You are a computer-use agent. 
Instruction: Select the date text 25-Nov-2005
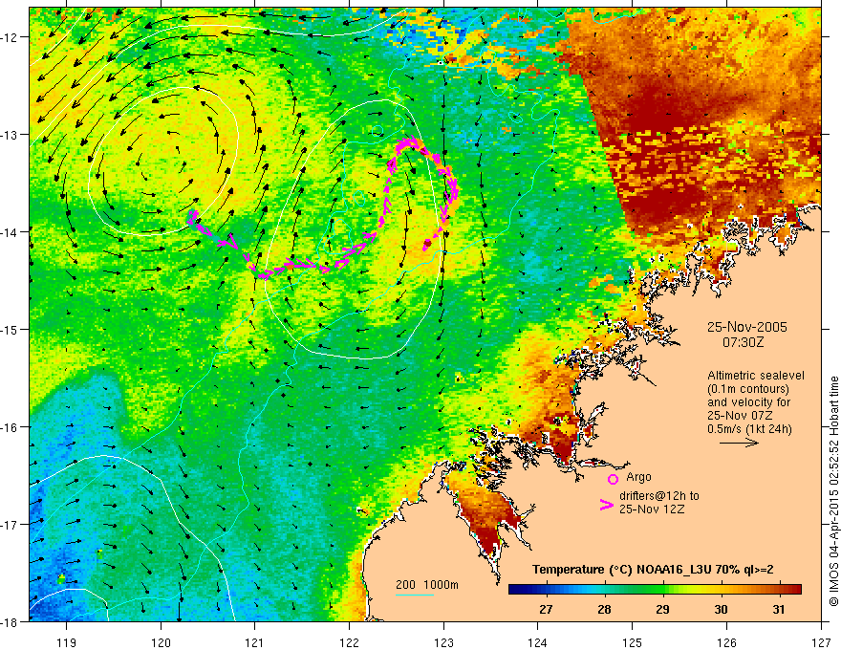(747, 327)
